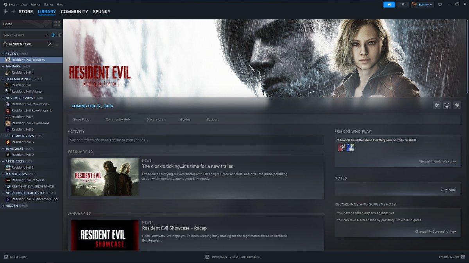
Task: Clear the RESIDENT EVIL search text
Action: tap(50, 44)
